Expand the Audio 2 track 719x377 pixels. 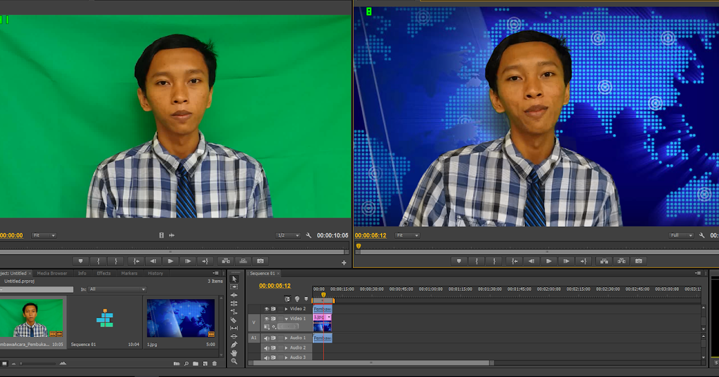[x=286, y=348]
